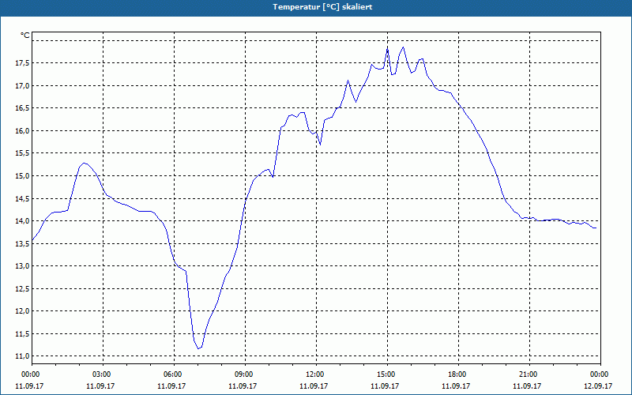
Task: Select the '06:00' time label
Action: tap(174, 374)
